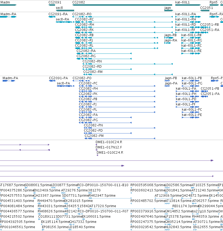Open protein CG2091-PA

58,78
